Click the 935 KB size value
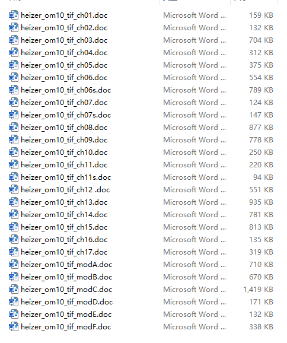287x343 pixels. (262, 202)
